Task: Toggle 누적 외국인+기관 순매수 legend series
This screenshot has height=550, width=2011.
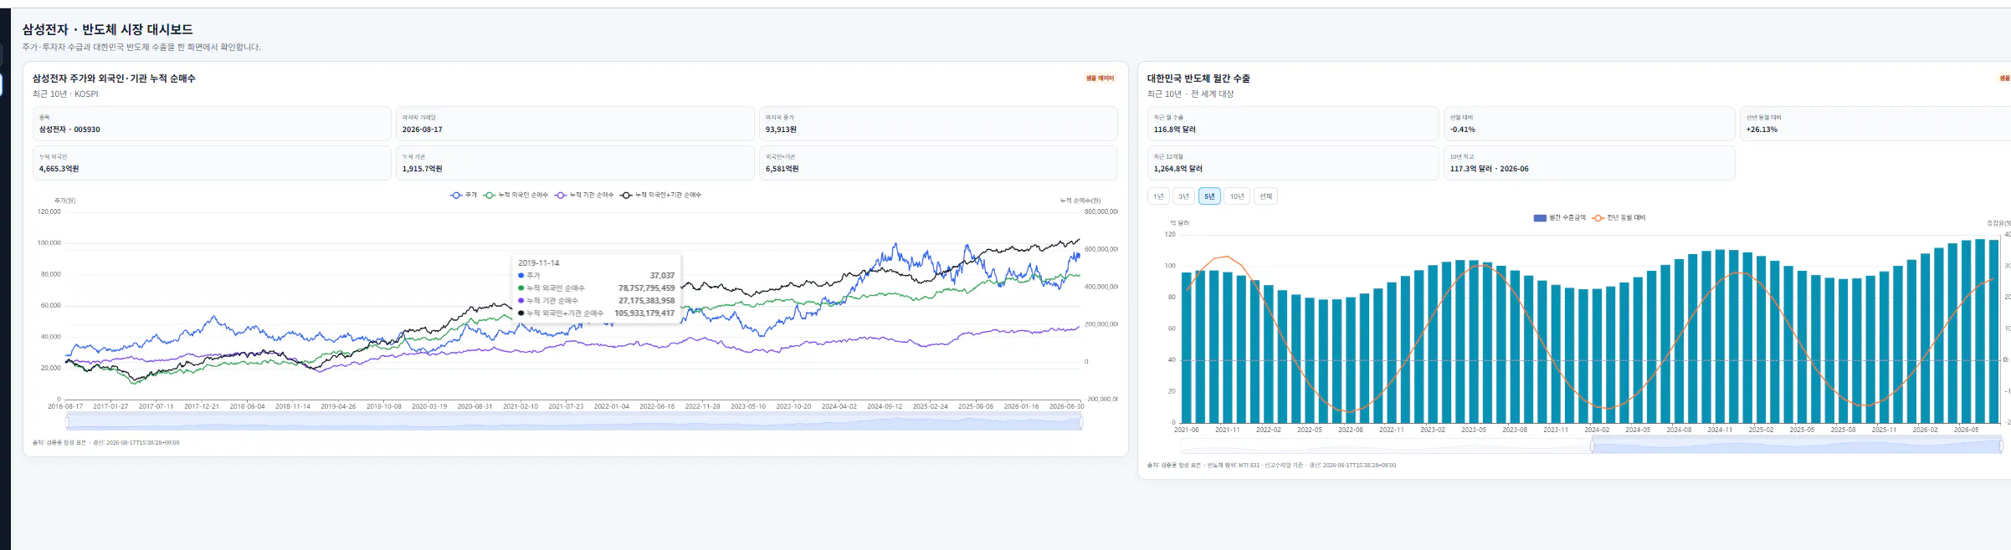Action: (x=660, y=195)
